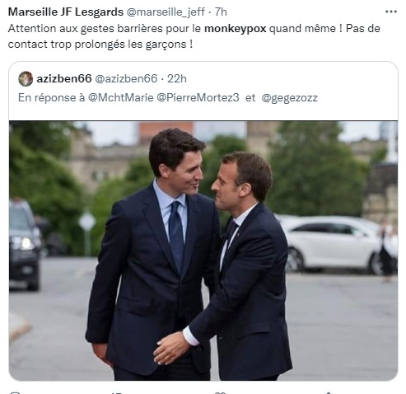This screenshot has width=406, height=394.
Task: Open the azizben66 display name
Action: (64, 78)
